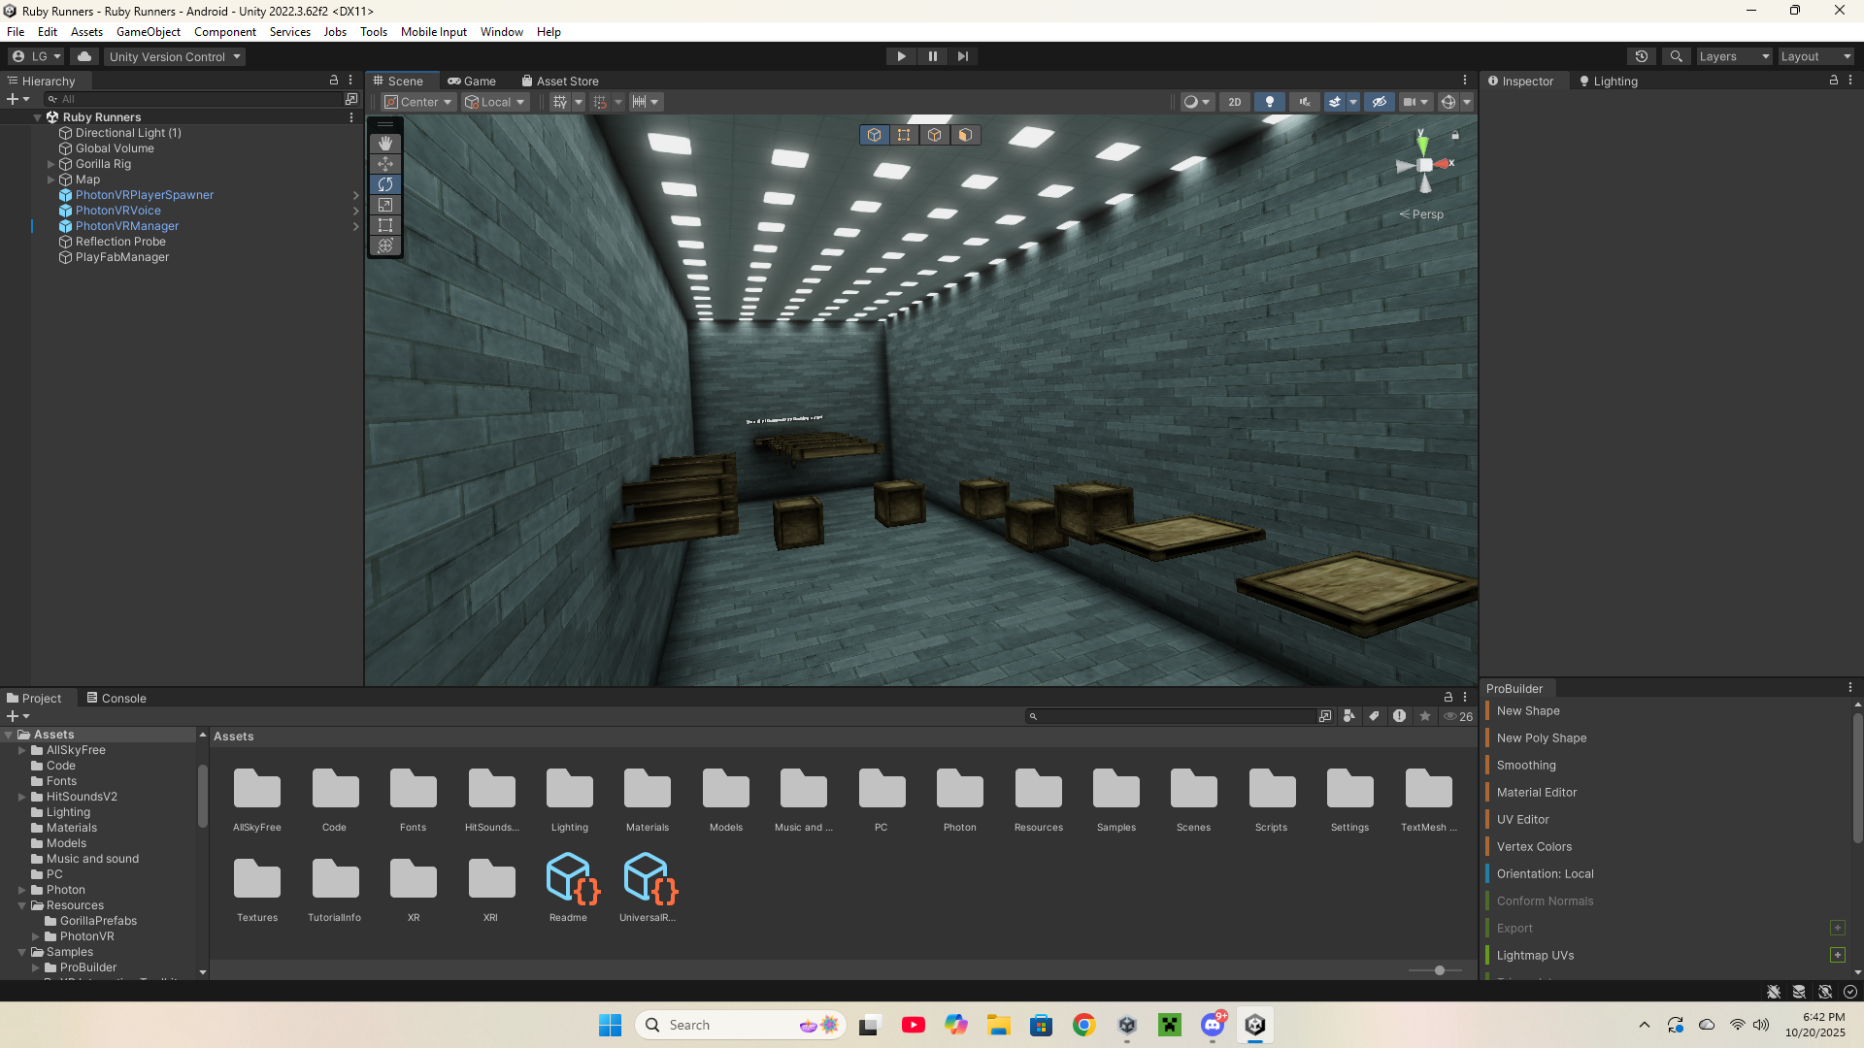Adjust the asset icon size slider
The image size is (1864, 1048).
1439,970
